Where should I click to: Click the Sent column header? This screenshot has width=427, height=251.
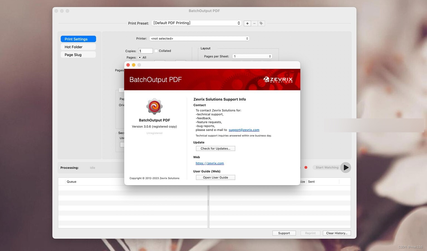click(x=311, y=182)
